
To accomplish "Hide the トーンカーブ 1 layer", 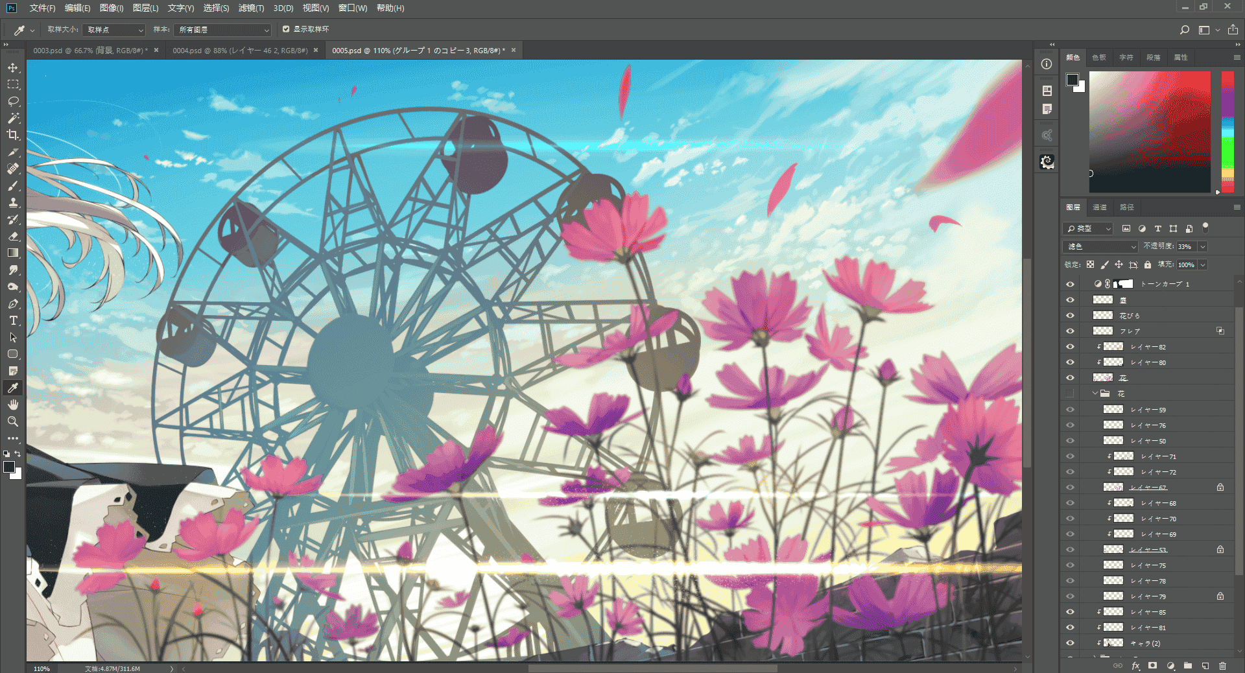I will pyautogui.click(x=1070, y=284).
